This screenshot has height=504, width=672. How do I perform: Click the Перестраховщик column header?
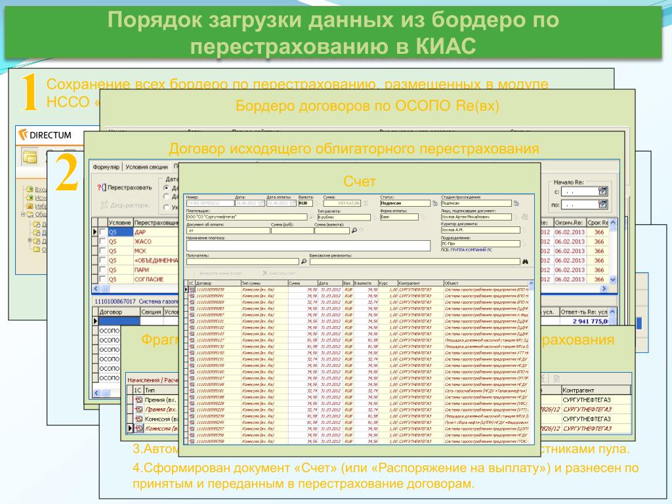pos(156,222)
